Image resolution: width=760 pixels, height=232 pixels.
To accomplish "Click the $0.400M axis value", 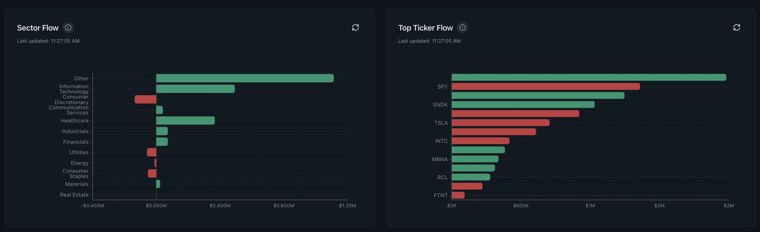I will pyautogui.click(x=220, y=206).
